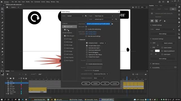Click lock icon in Properties document row
This screenshot has width=181, height=101.
pyautogui.click(x=165, y=21)
